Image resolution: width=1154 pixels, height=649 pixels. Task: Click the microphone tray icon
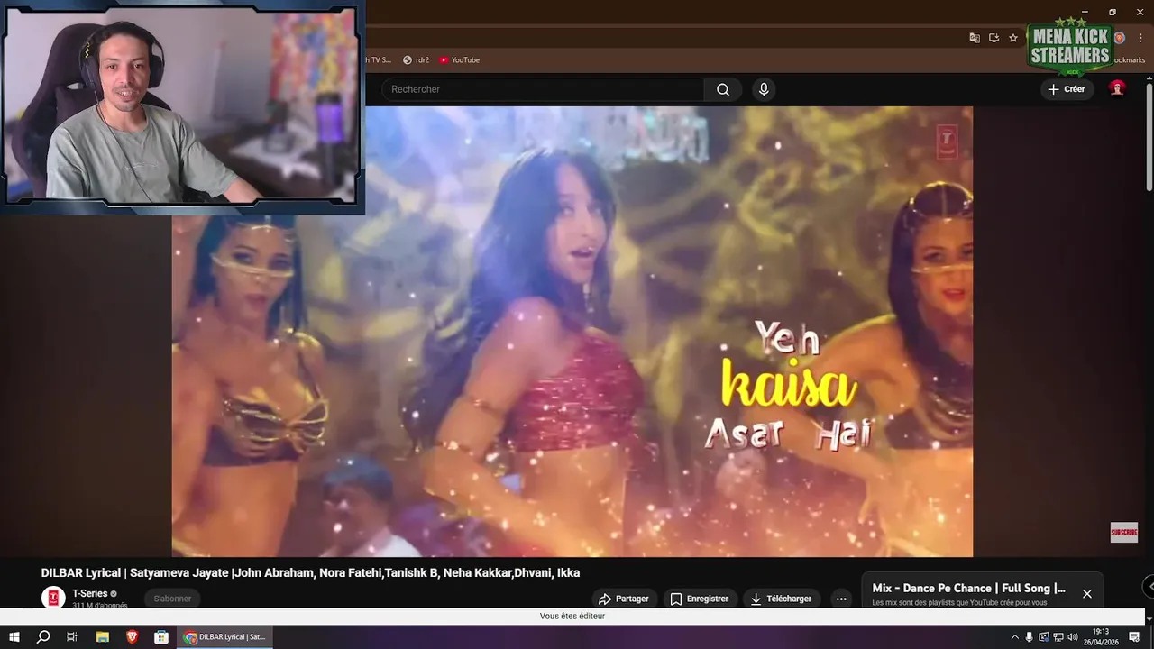point(1030,637)
